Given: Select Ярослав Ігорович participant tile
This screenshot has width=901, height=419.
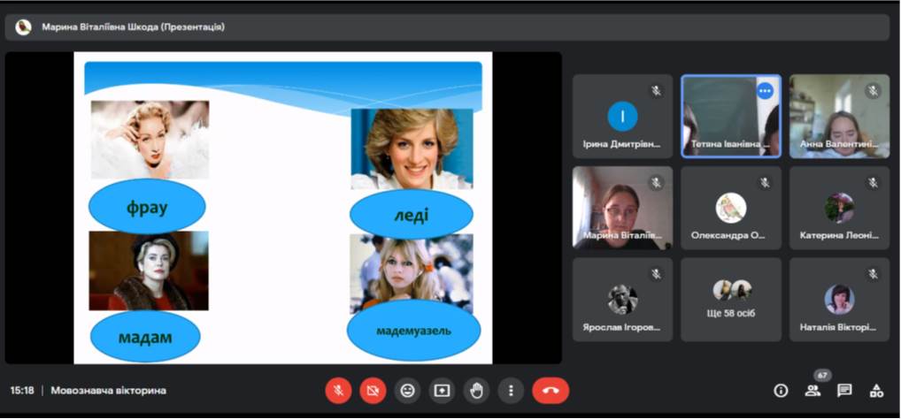Looking at the screenshot, I should click(x=622, y=300).
